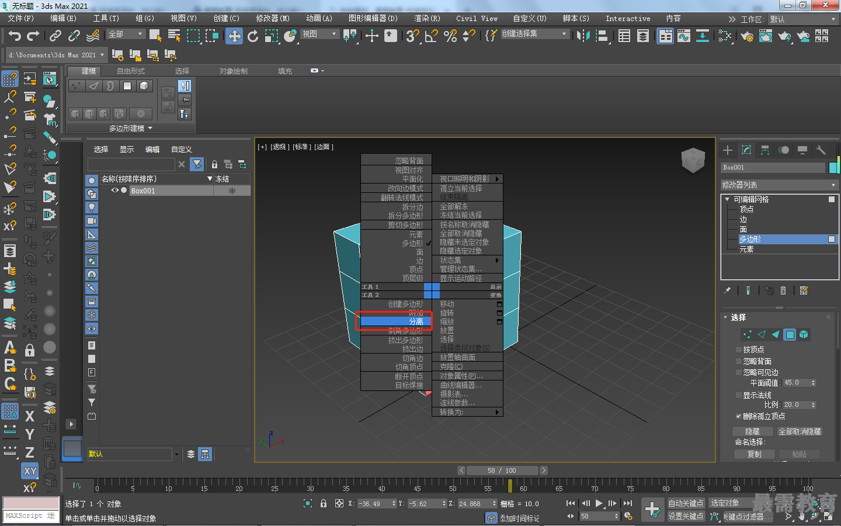Screen dimensions: 841x526
Task: Enable the 忽略背面 checkbox in selection rollout
Action: point(739,361)
